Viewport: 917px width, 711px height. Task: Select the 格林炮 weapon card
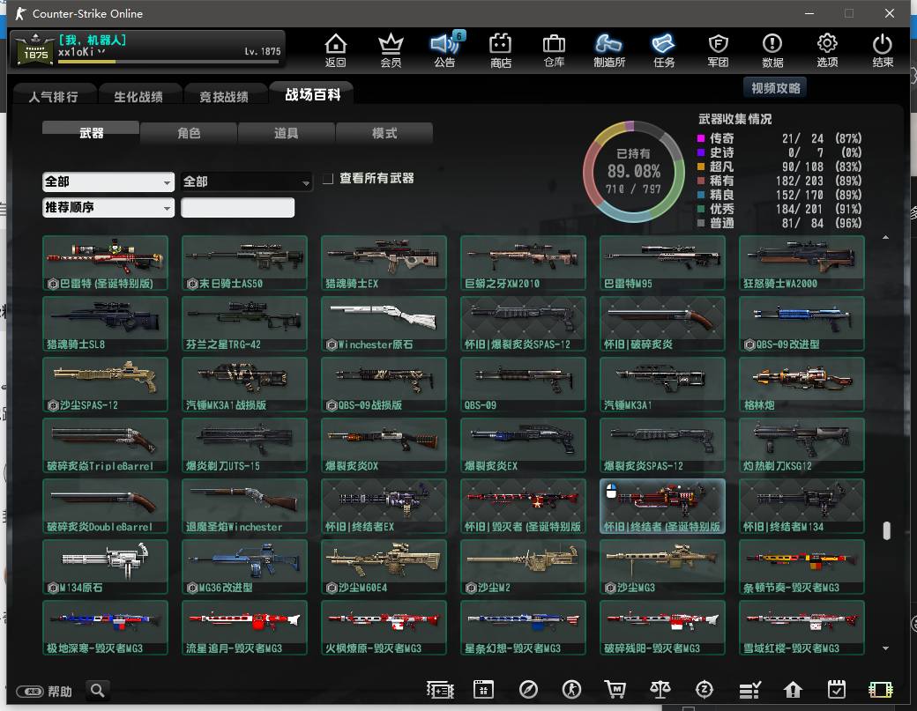point(801,384)
